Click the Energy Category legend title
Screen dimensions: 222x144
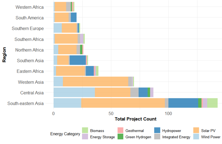[65, 134]
